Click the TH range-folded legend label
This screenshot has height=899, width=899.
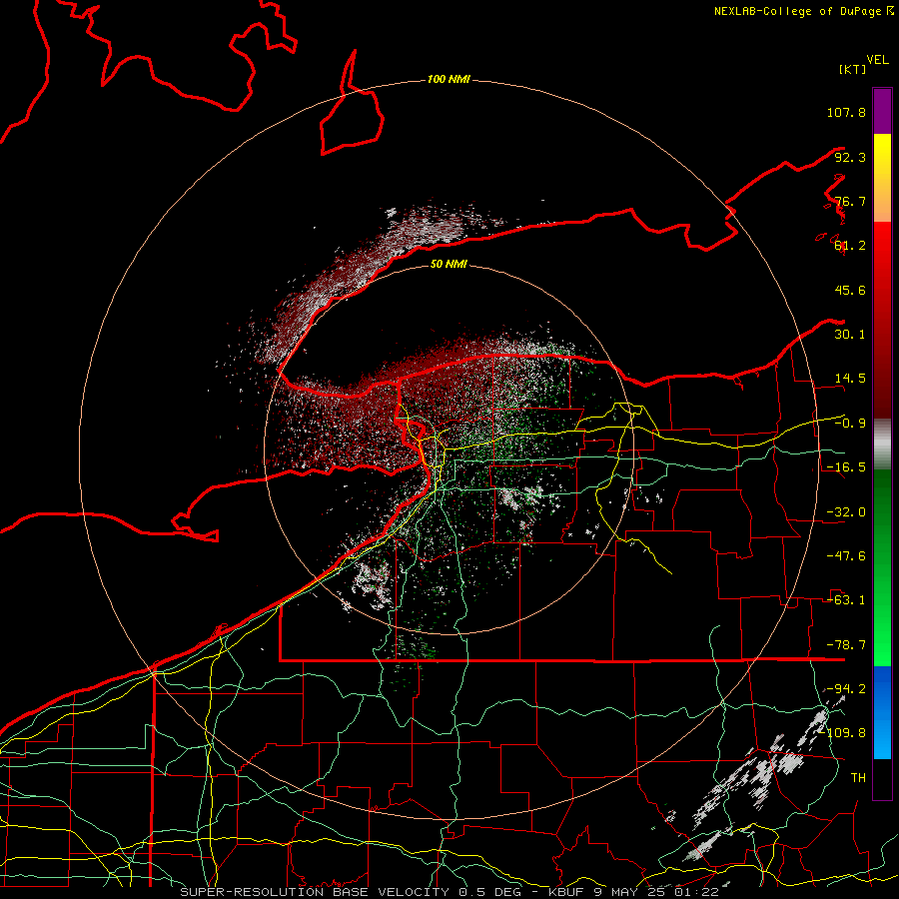858,778
